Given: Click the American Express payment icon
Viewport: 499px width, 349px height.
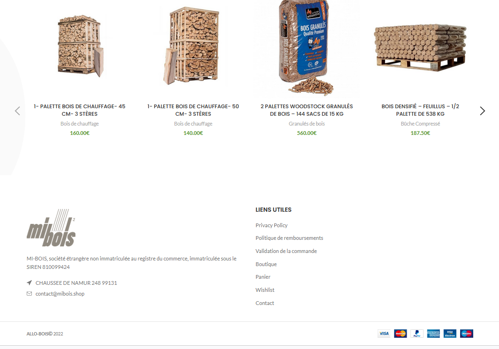Looking at the screenshot, I should (433, 334).
